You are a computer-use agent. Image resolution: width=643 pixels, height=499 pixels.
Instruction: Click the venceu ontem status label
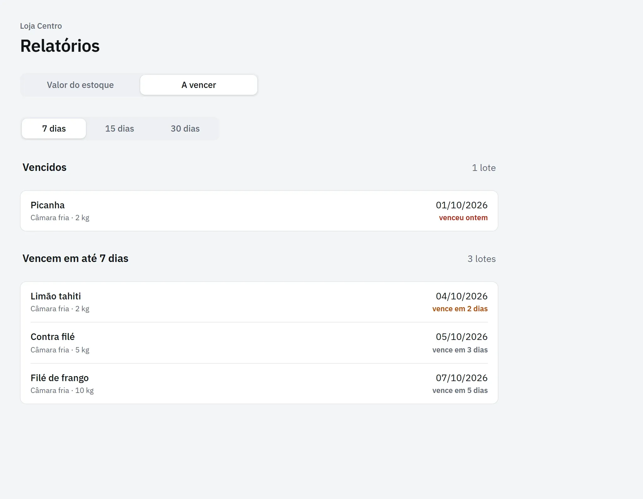pyautogui.click(x=463, y=218)
